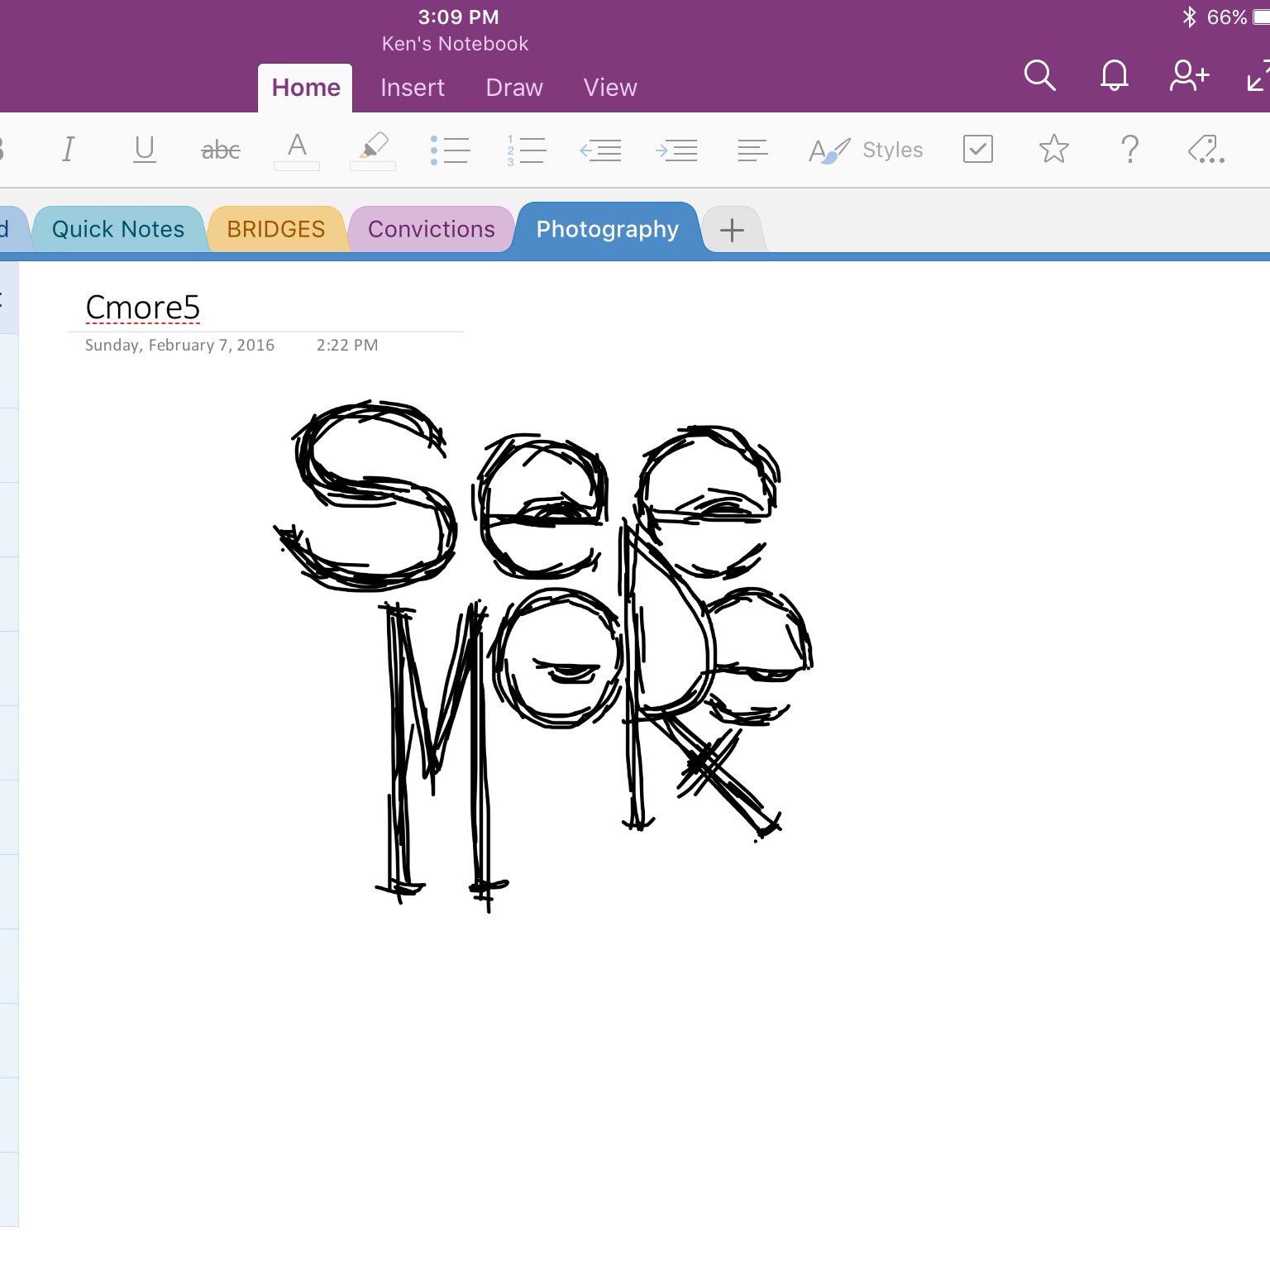The height and width of the screenshot is (1270, 1270).
Task: Add a To Do checkbox tag
Action: pos(978,150)
